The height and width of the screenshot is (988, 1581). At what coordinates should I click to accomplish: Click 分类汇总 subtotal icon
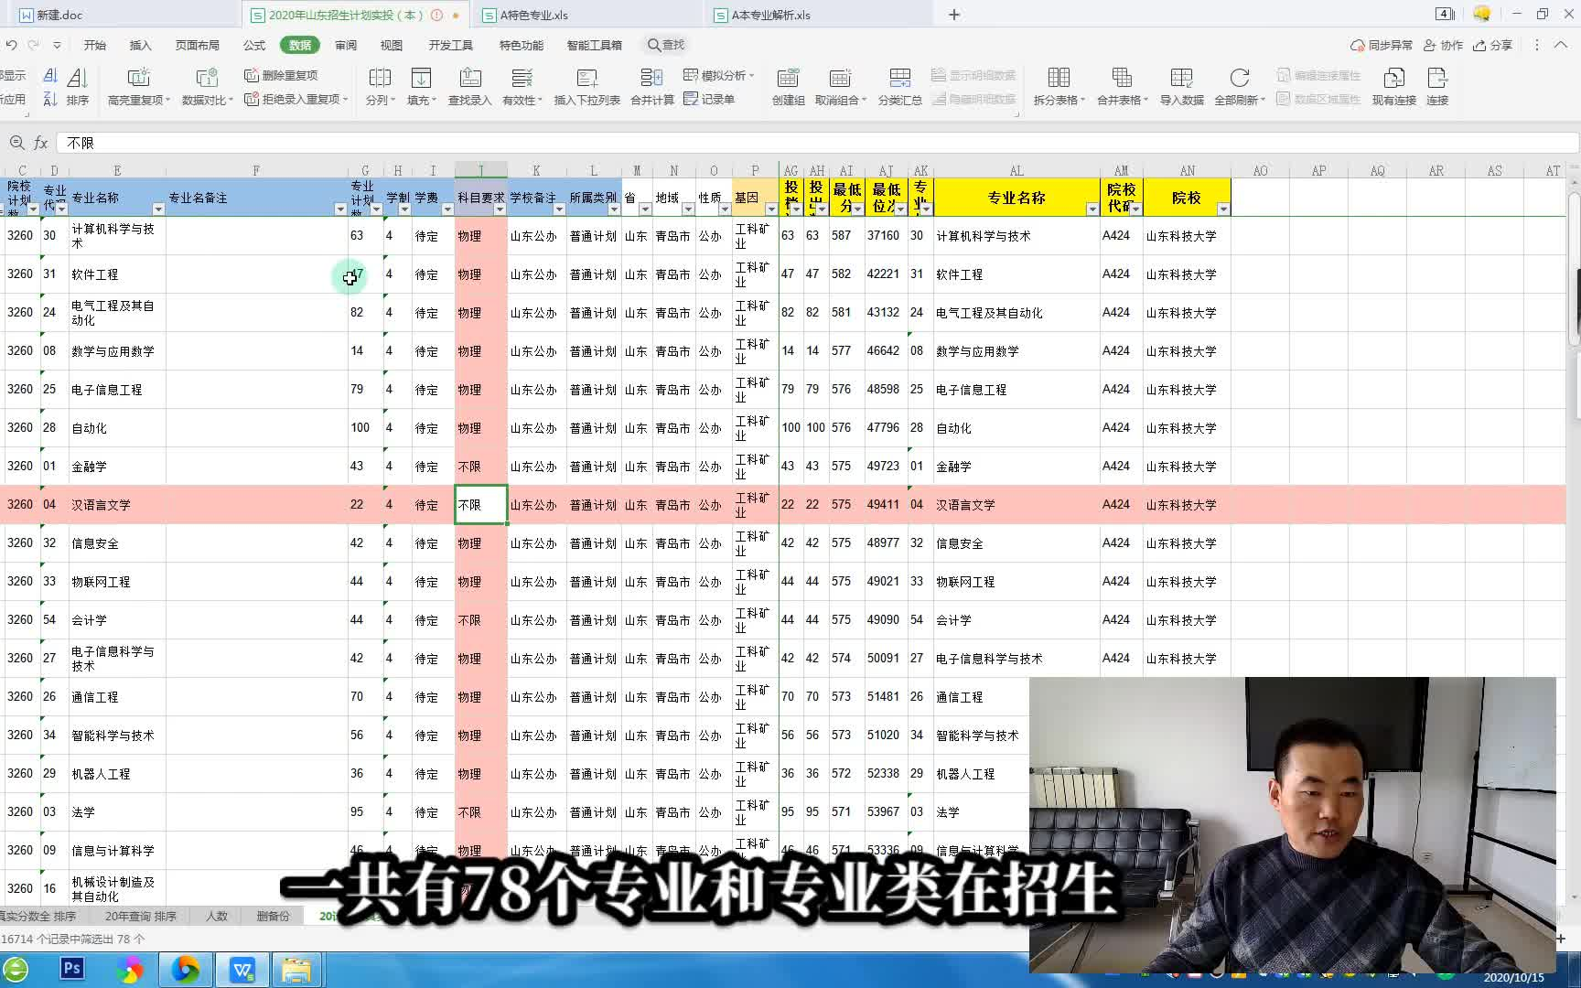899,88
